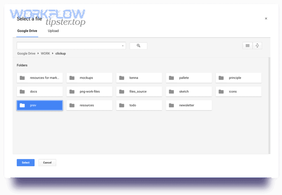
Task: Click the kenna folder icon
Action: [x=122, y=77]
